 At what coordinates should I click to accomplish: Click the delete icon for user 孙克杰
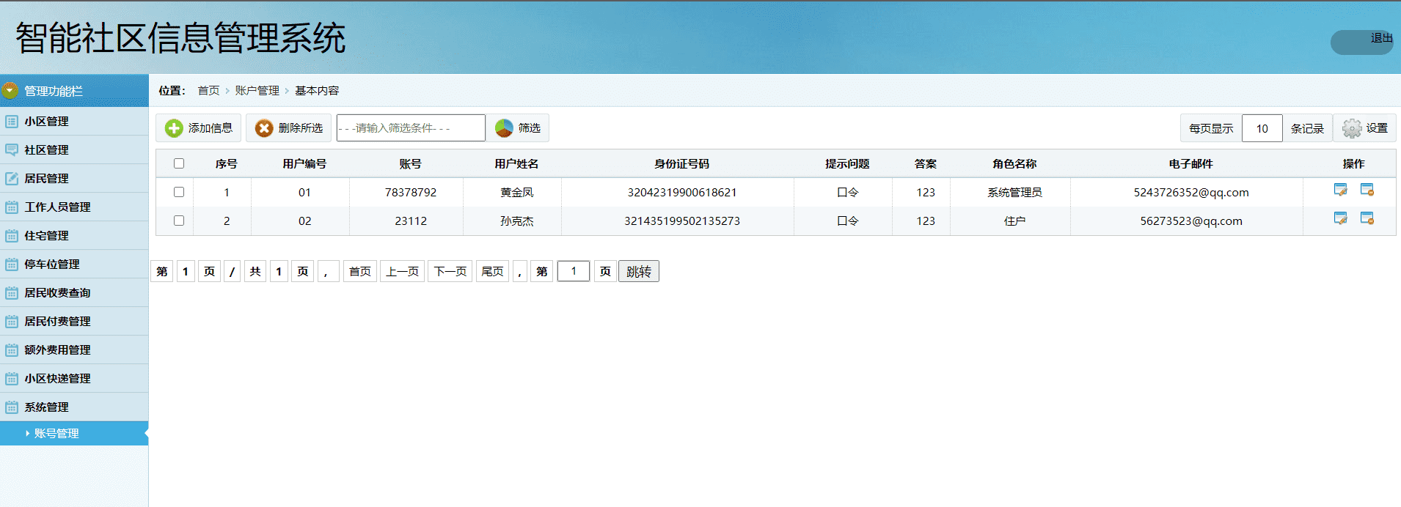1367,218
